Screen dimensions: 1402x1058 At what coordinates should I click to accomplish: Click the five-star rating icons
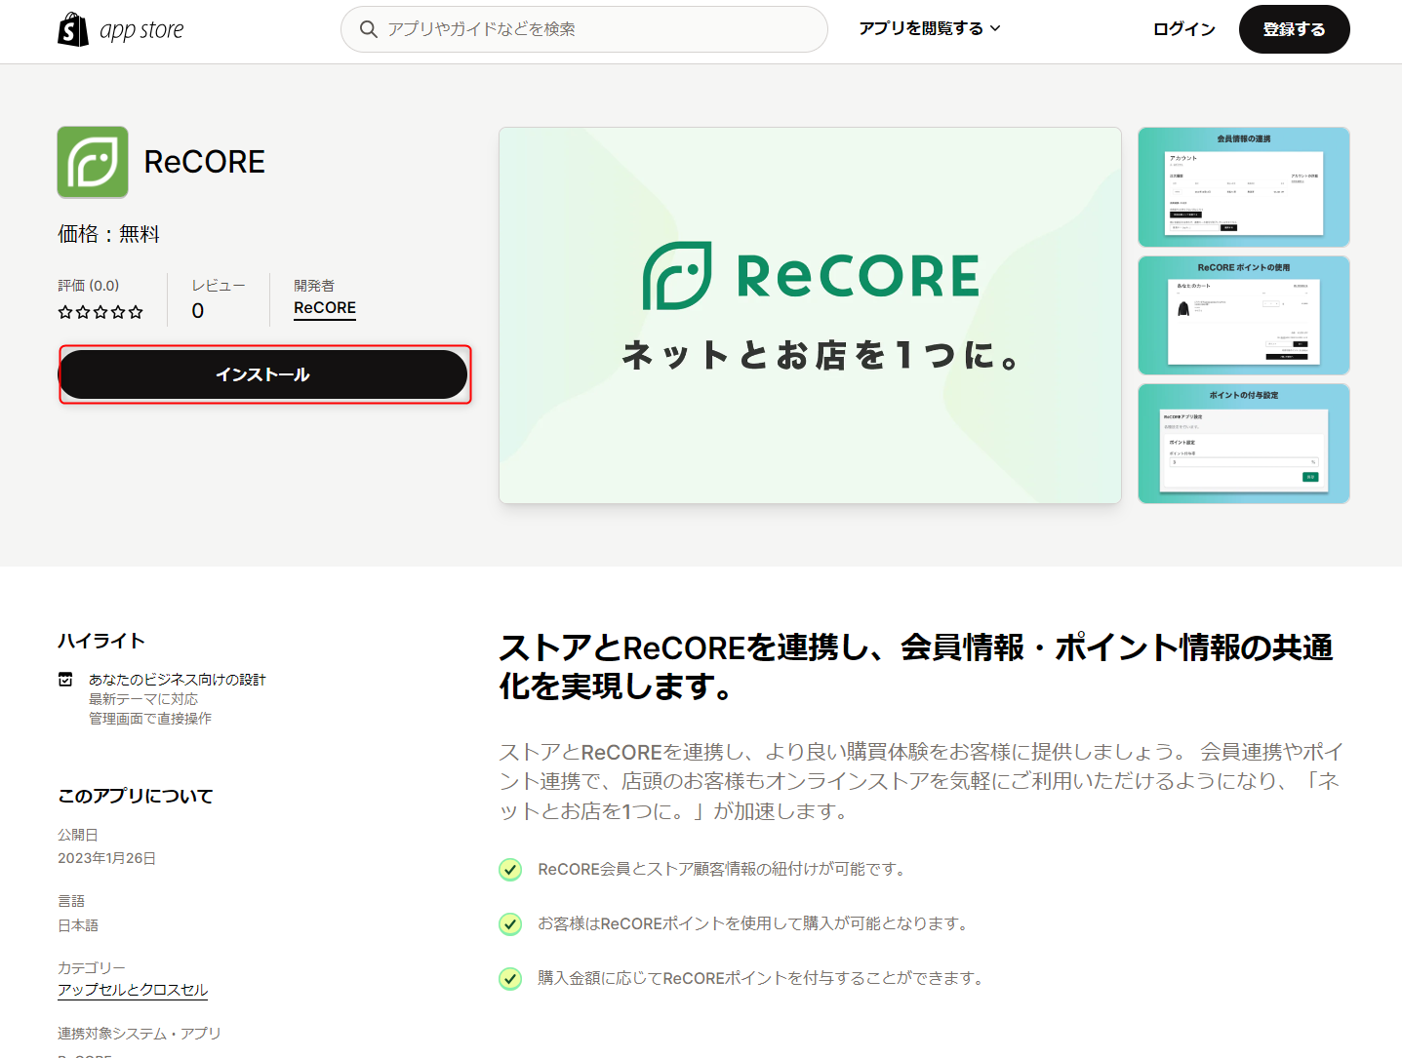(100, 312)
